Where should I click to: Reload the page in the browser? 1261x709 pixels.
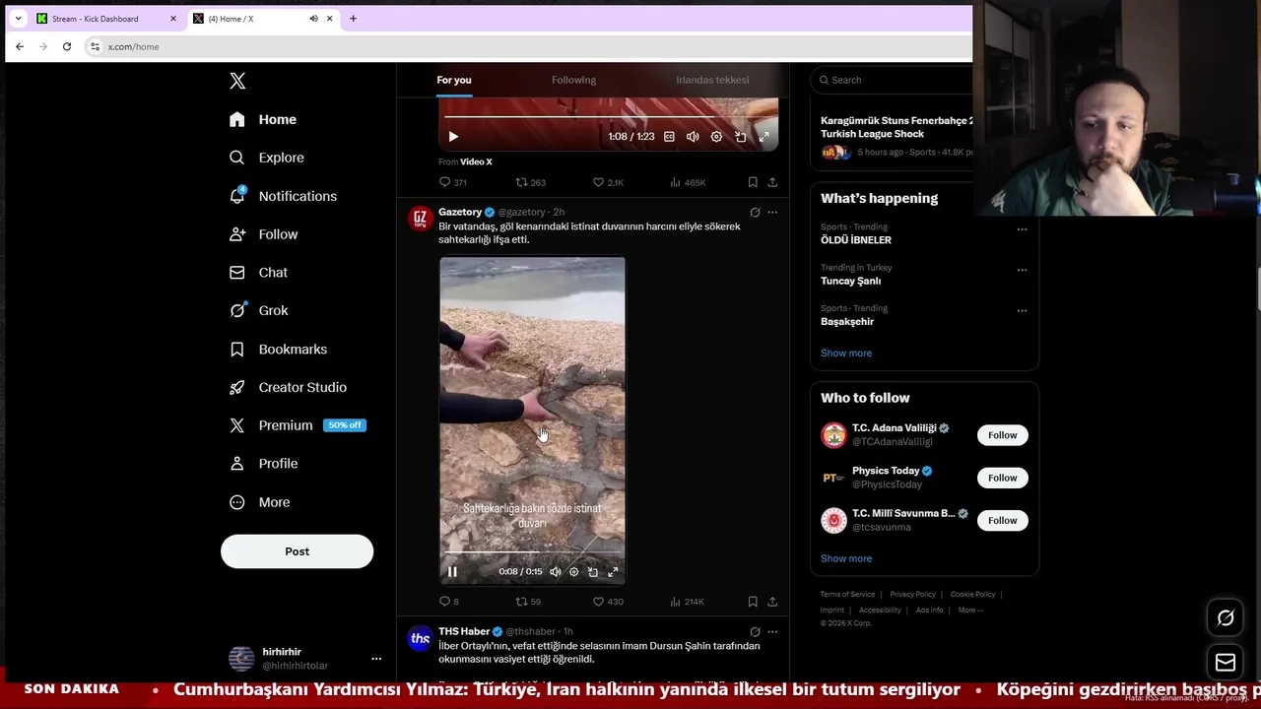pyautogui.click(x=67, y=46)
